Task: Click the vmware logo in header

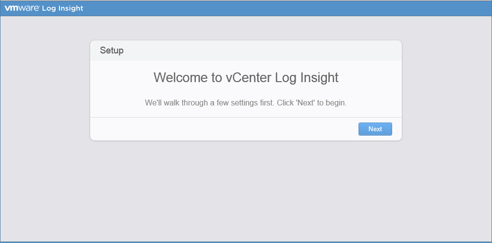Action: click(22, 8)
